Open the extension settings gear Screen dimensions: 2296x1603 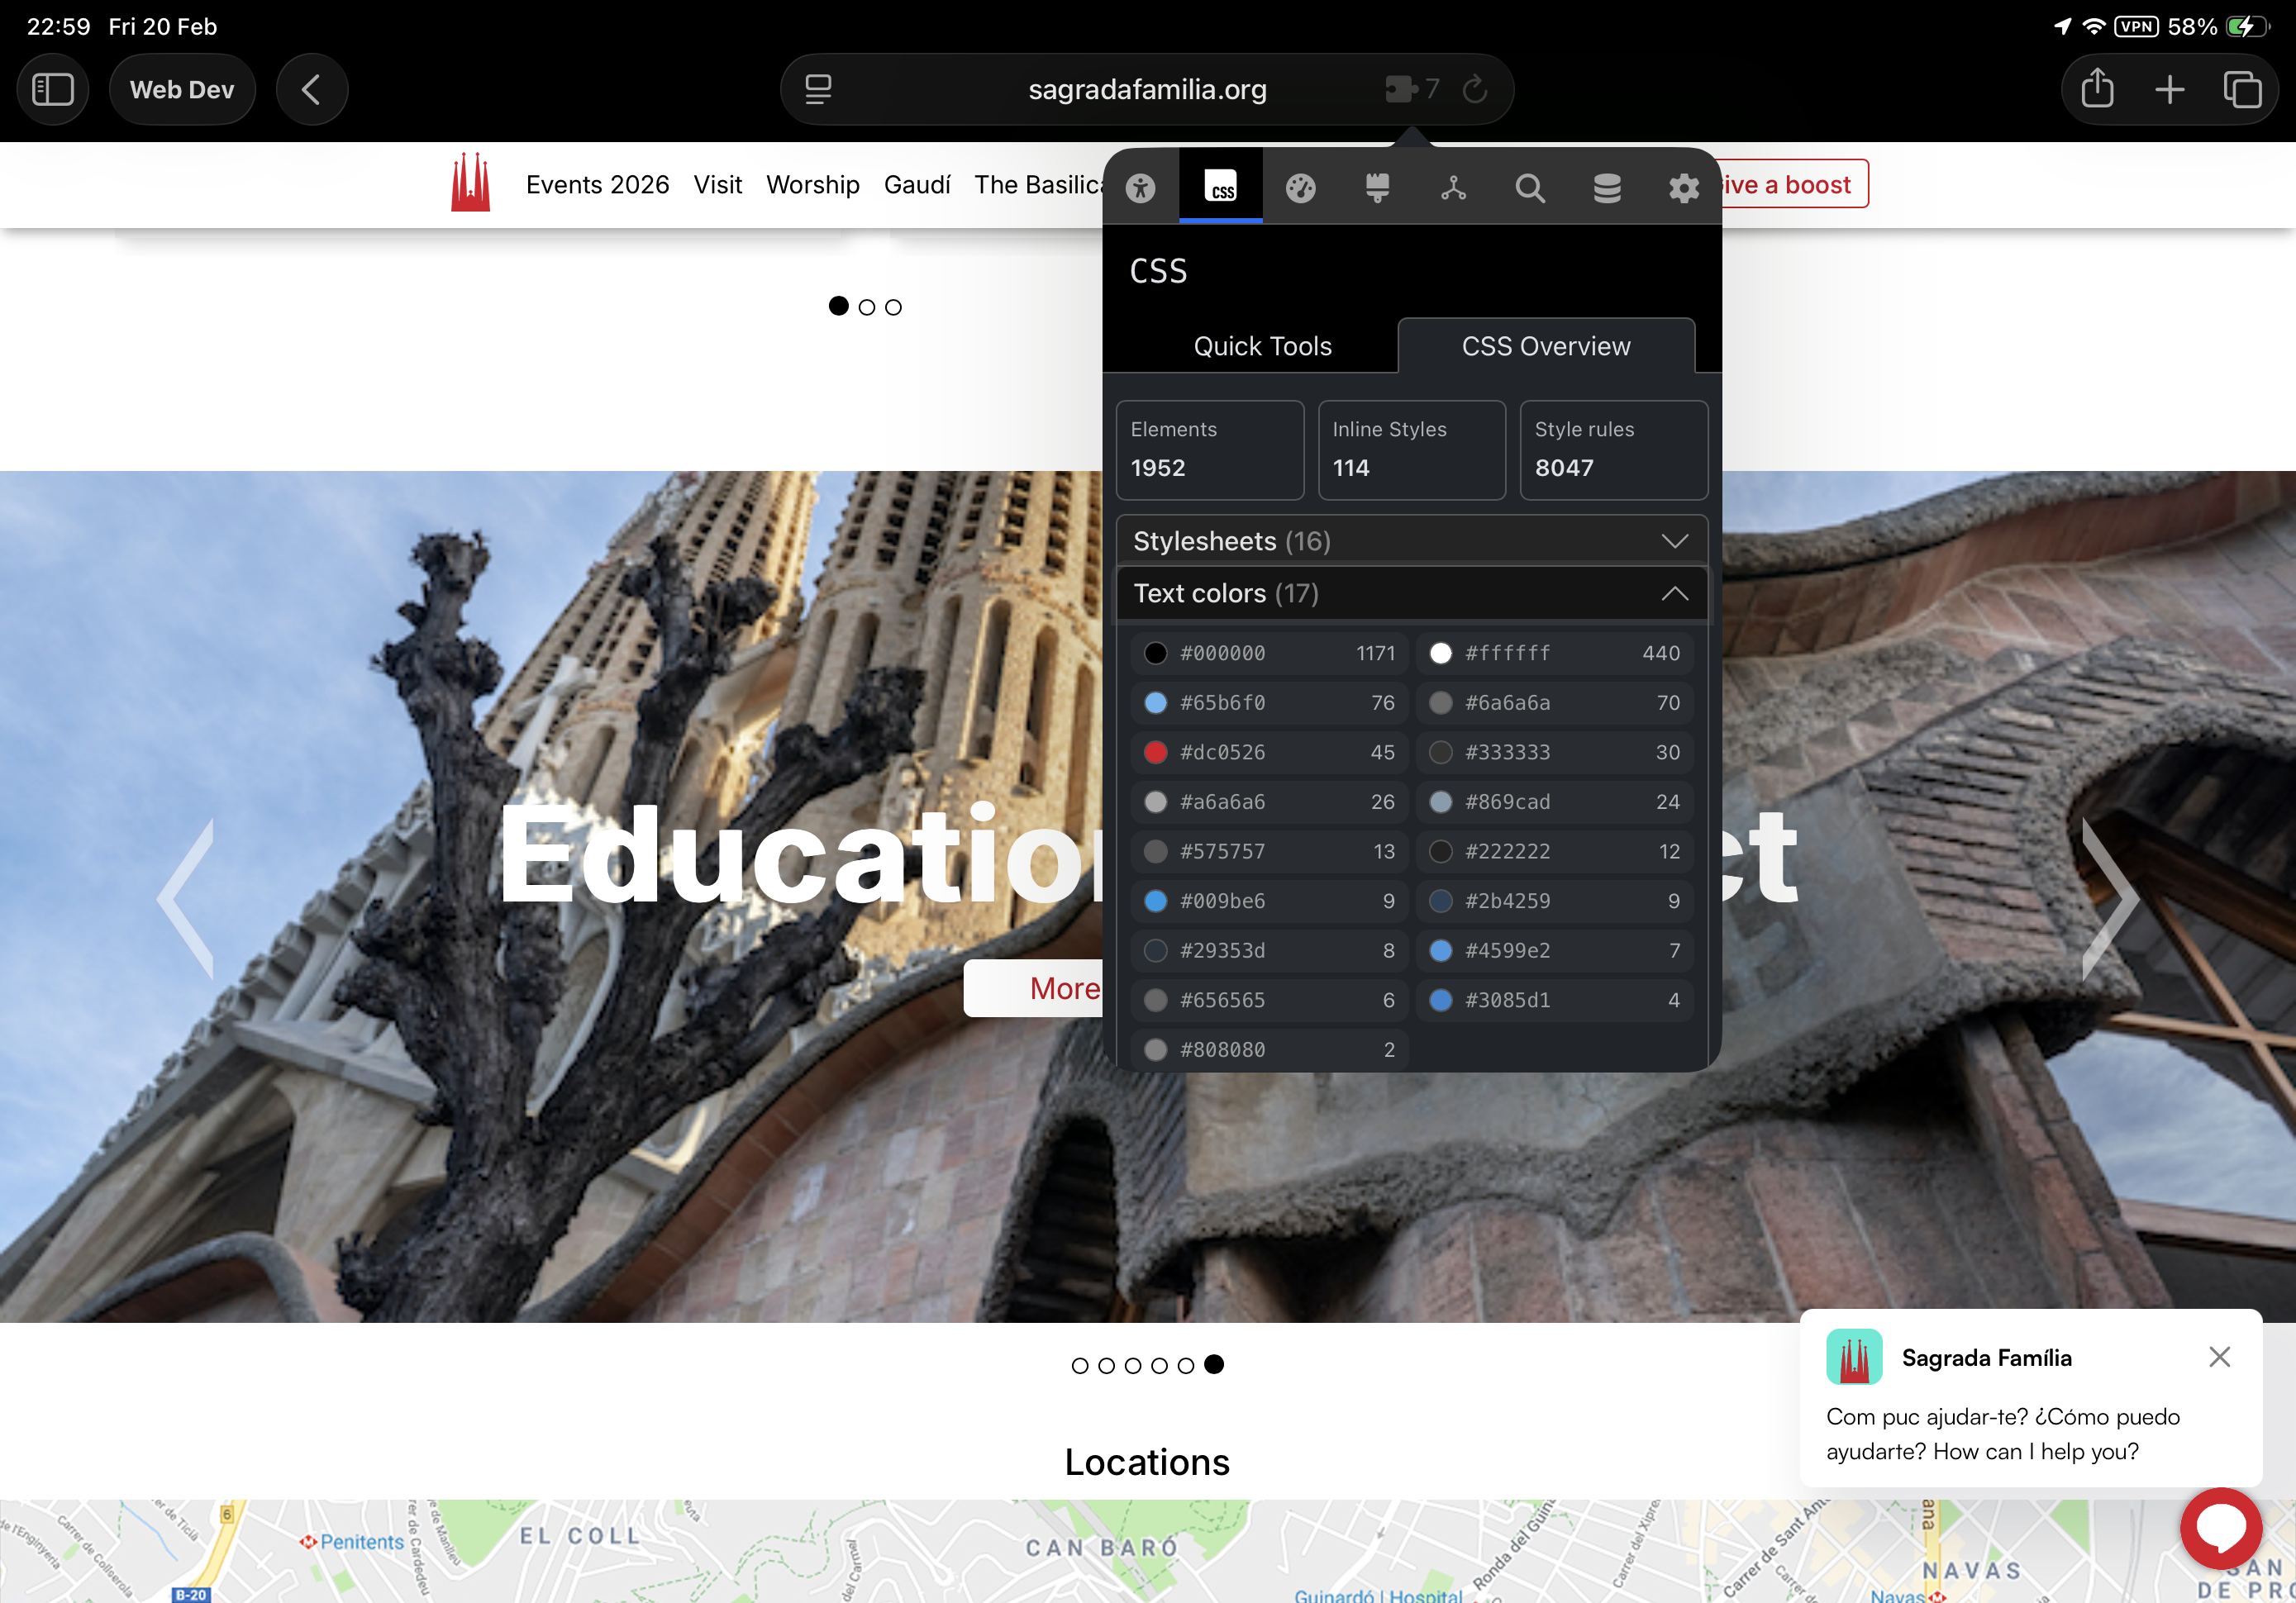(x=1683, y=187)
